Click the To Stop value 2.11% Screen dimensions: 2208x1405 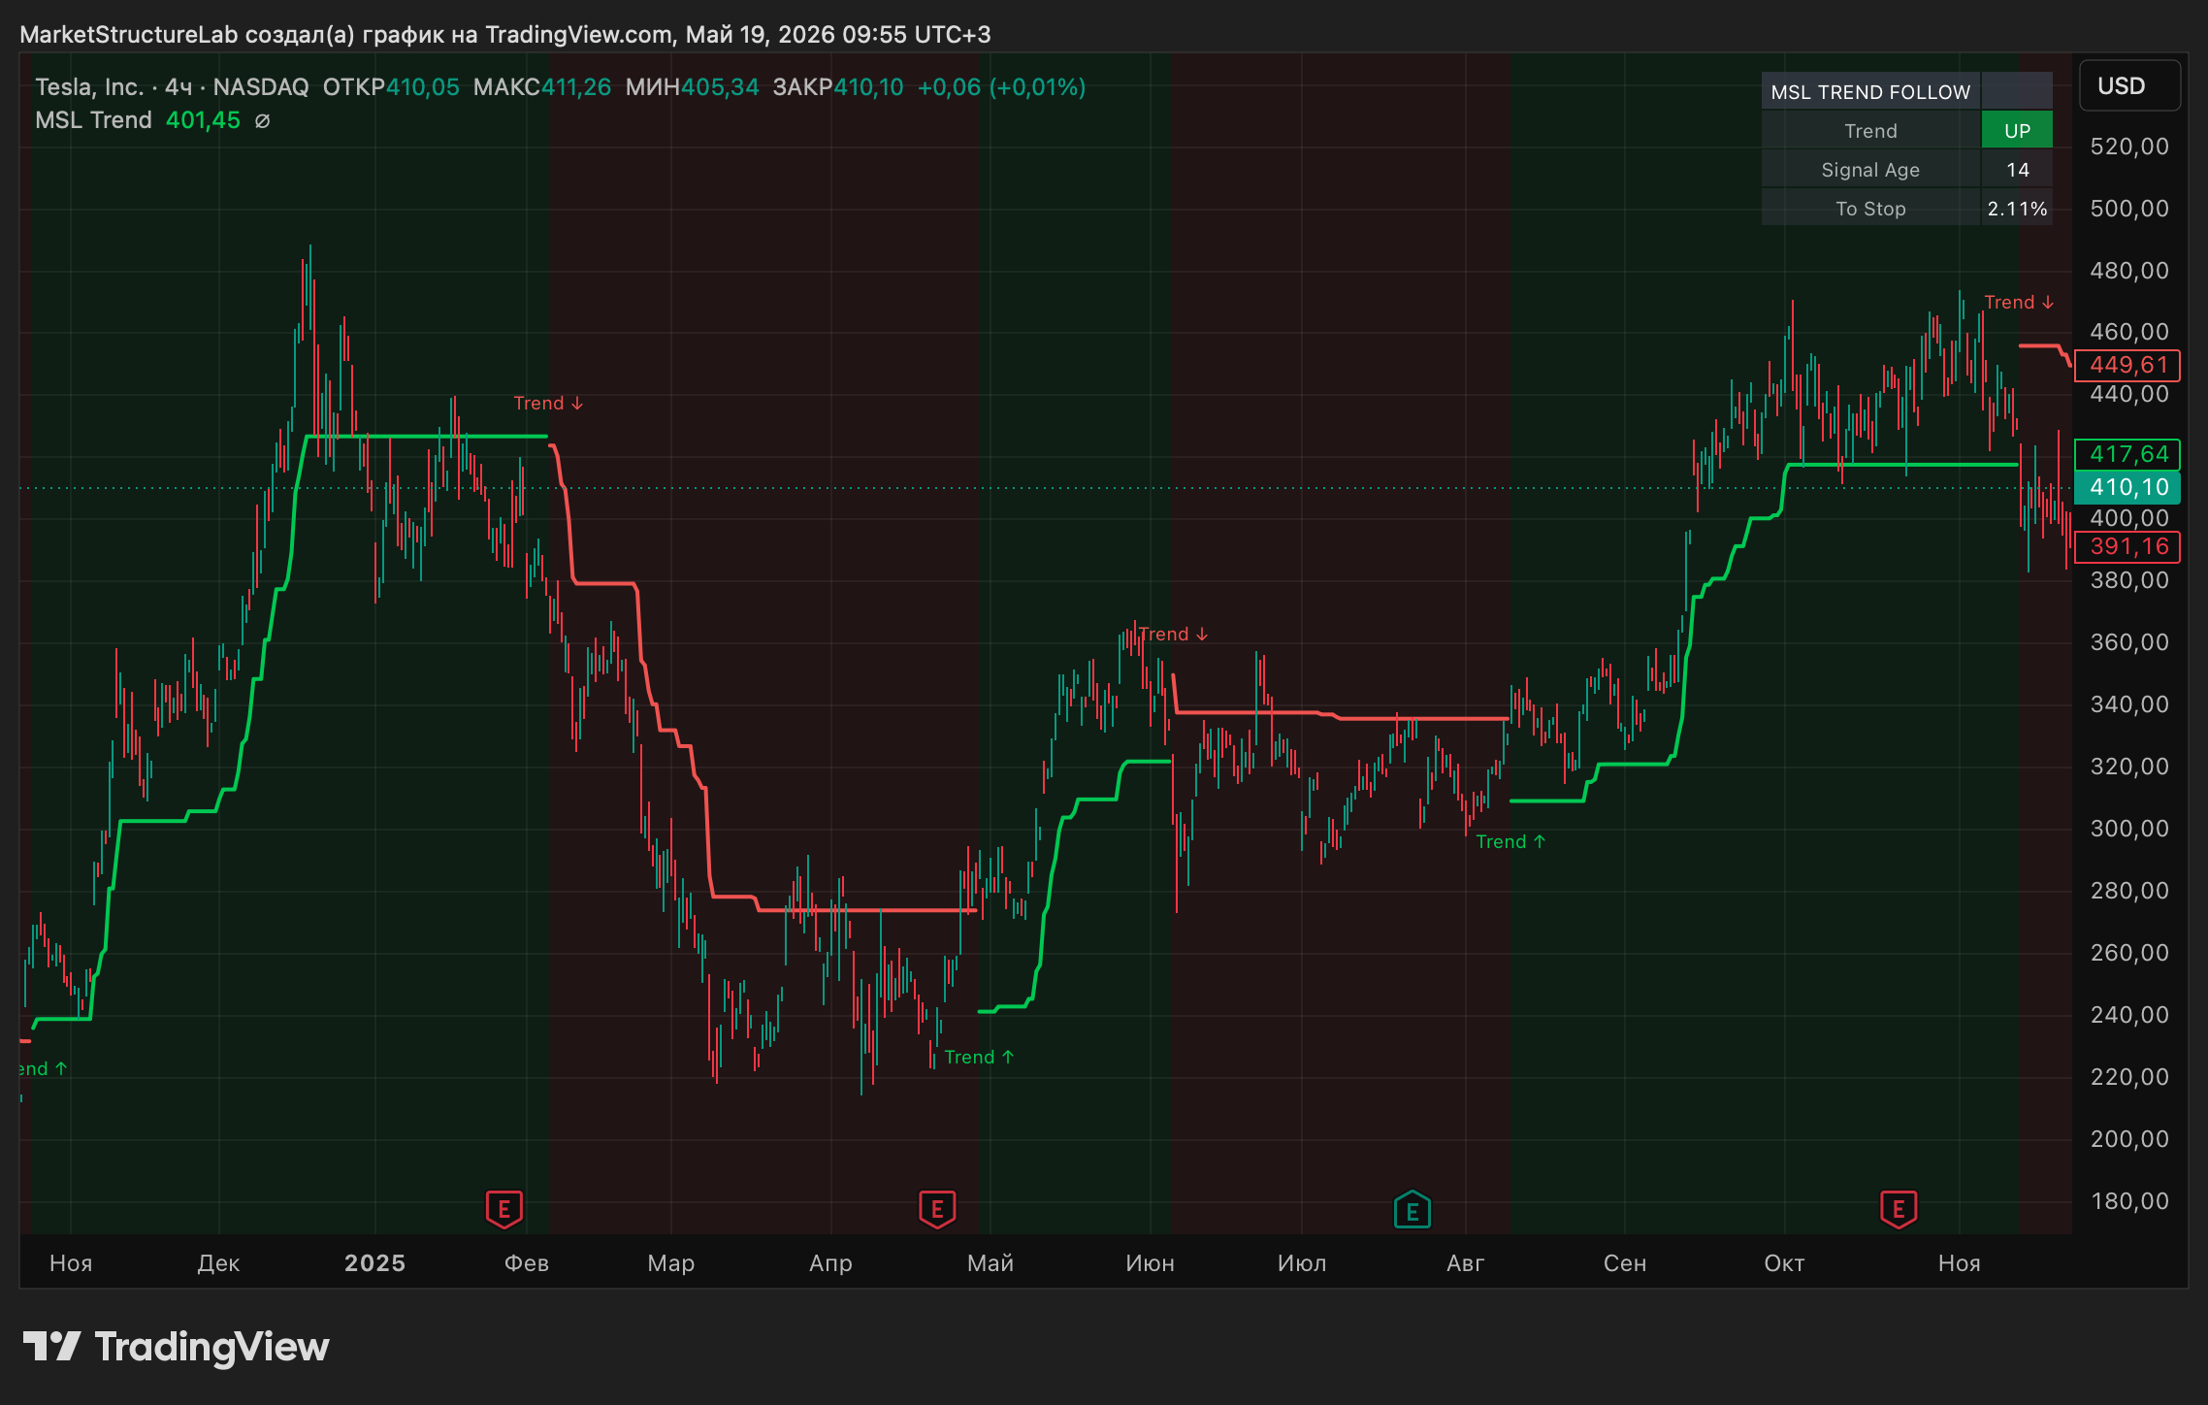point(2017,208)
